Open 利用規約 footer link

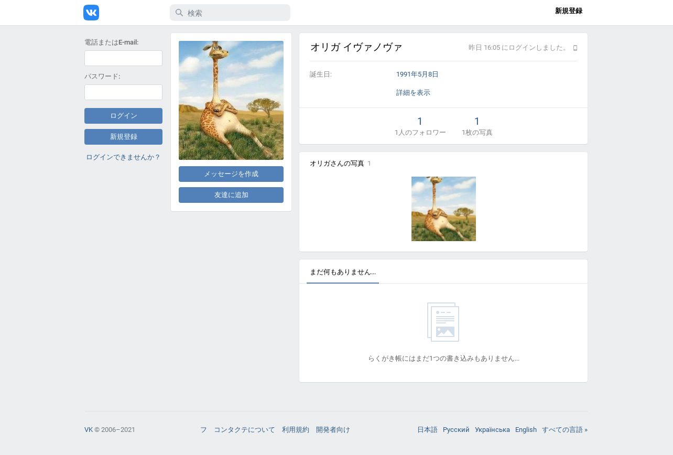296,430
